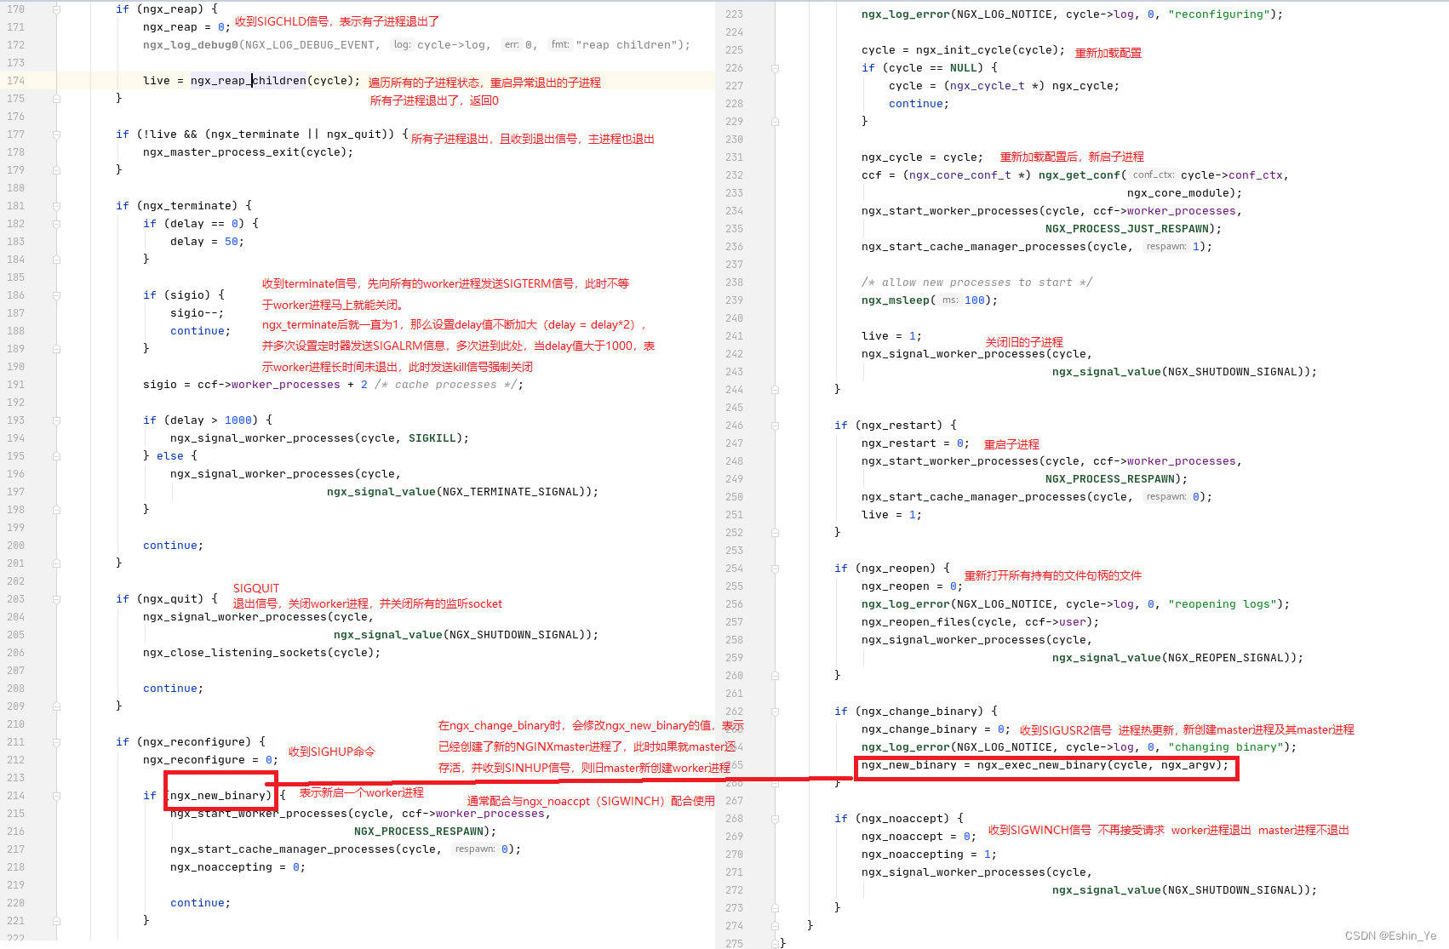
Task: Collapse the ngx_new_binary block at line 214
Action: pos(56,796)
